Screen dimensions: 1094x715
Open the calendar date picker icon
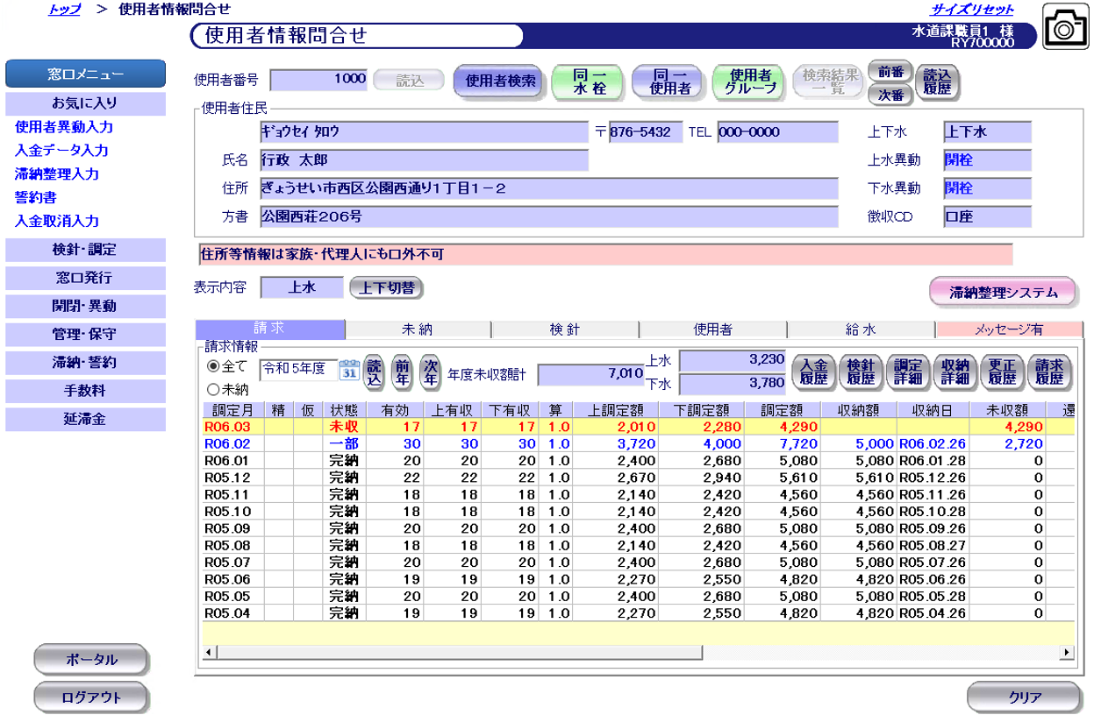pos(348,369)
